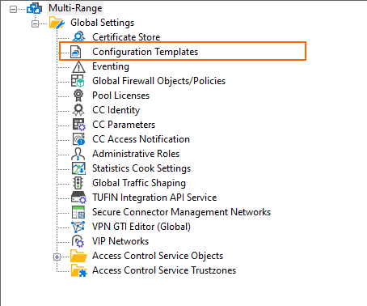367x306 pixels.
Task: Select the VIP Networks label
Action: click(x=120, y=241)
